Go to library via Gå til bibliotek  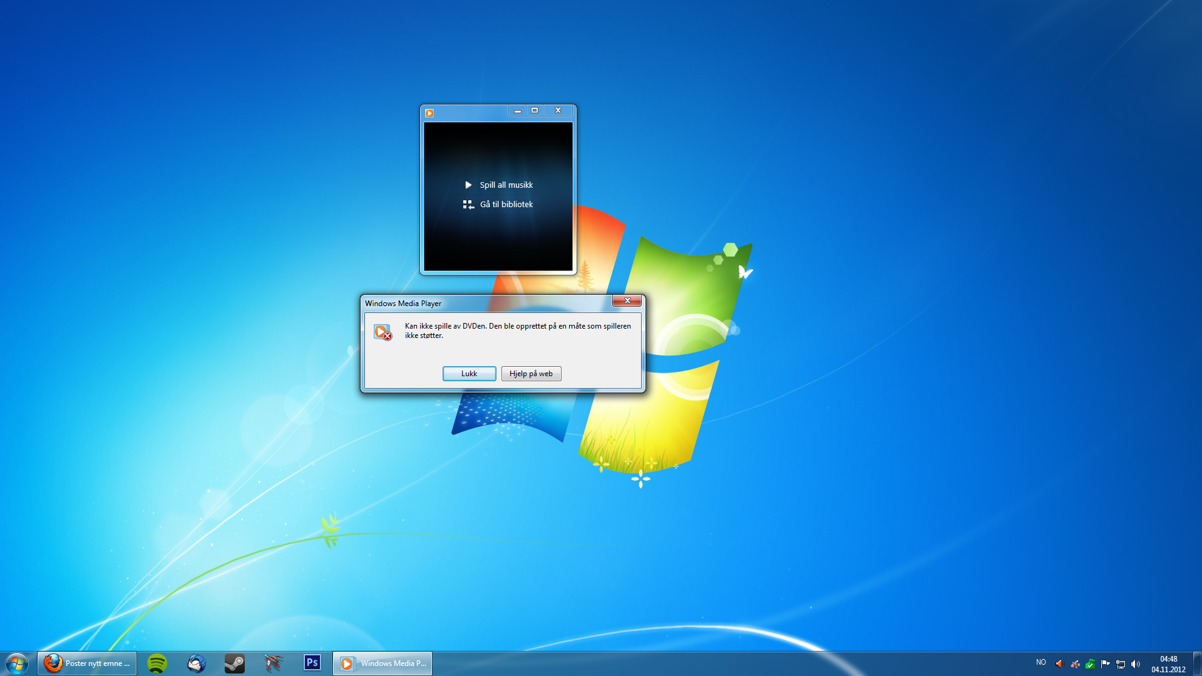506,204
